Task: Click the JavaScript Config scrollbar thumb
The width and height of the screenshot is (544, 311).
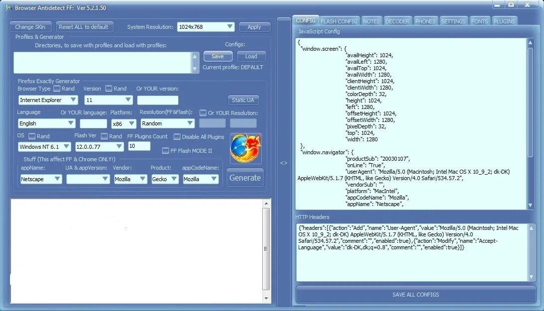Action: pos(530,102)
